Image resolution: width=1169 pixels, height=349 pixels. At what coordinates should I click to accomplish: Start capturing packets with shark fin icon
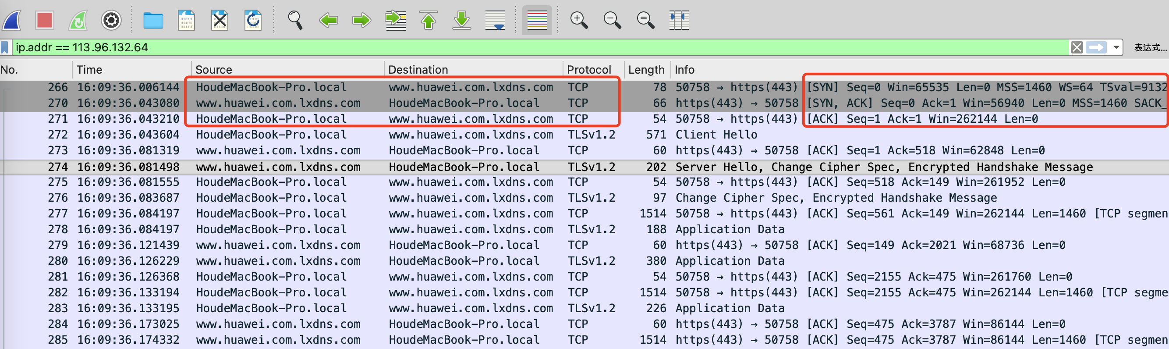tap(12, 21)
